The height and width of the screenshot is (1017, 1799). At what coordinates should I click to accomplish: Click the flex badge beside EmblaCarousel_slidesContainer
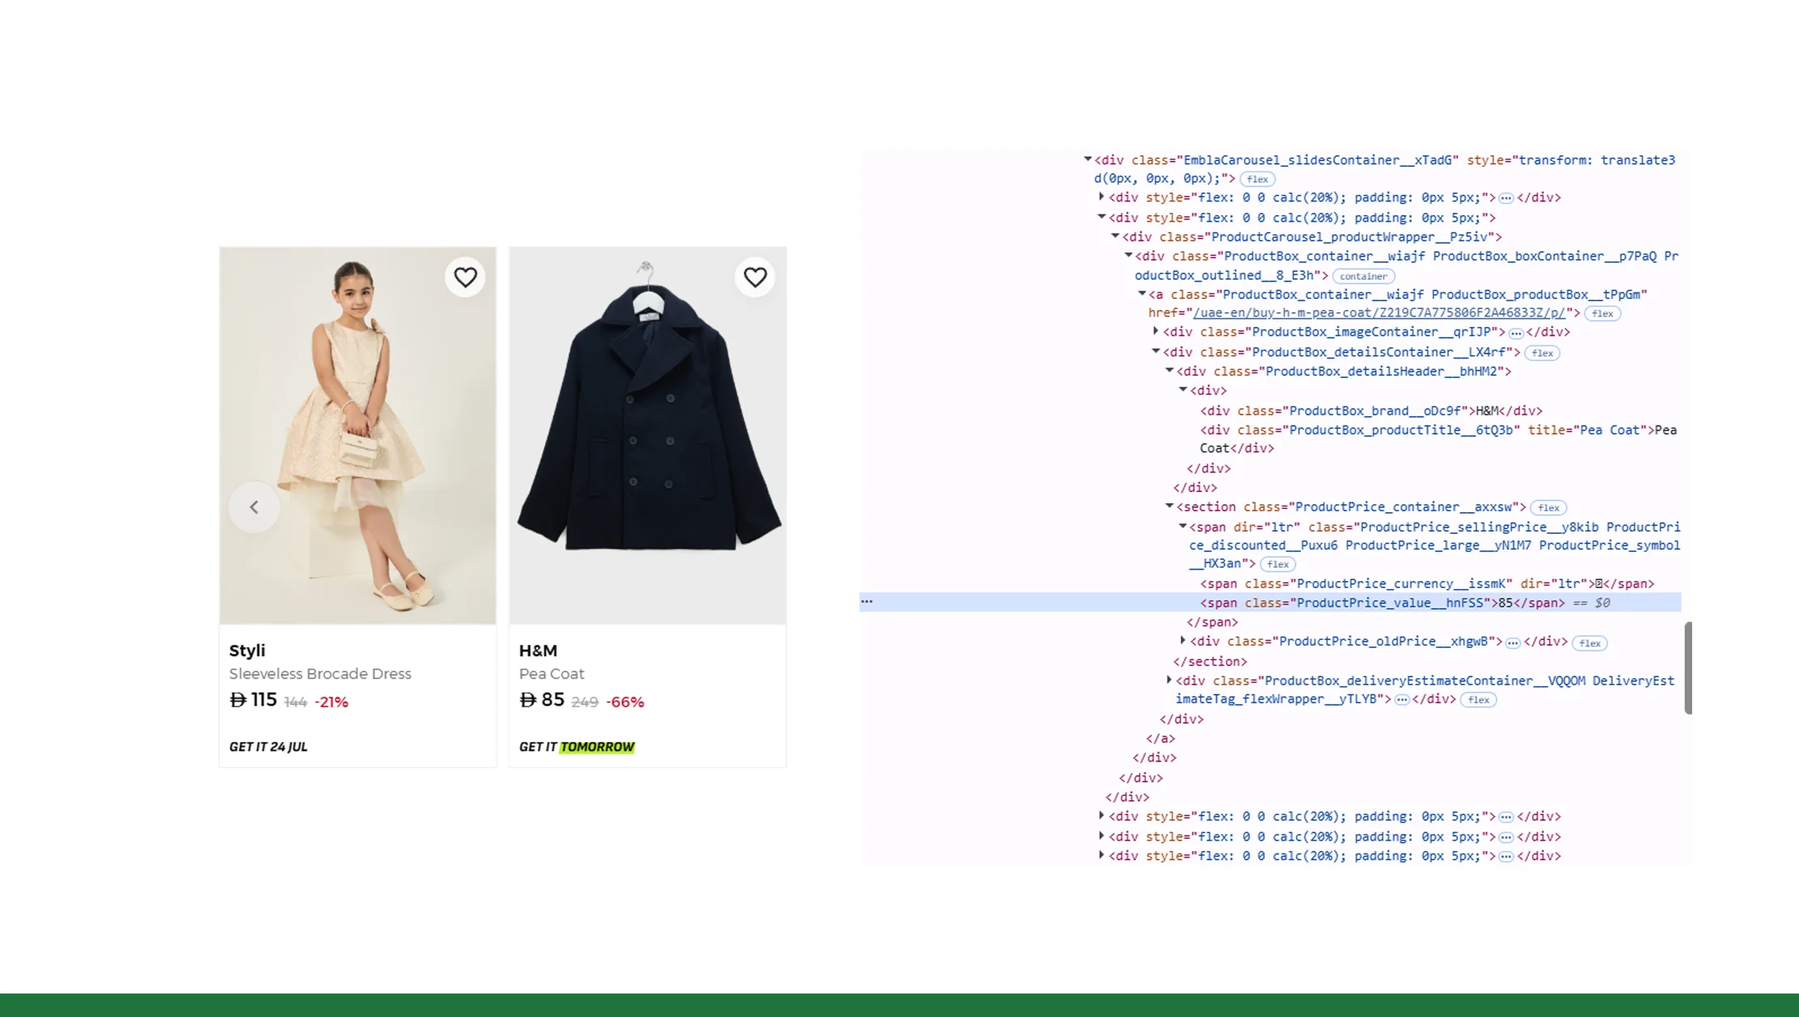pyautogui.click(x=1258, y=179)
